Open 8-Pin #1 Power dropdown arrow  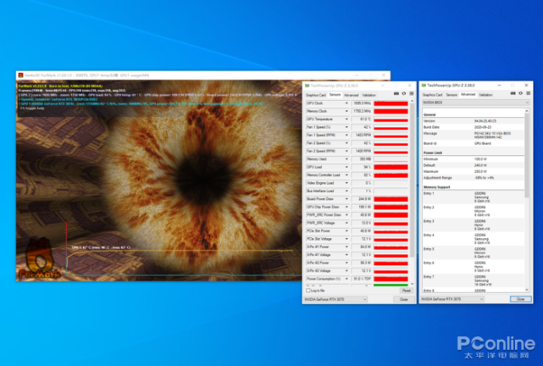pyautogui.click(x=346, y=247)
